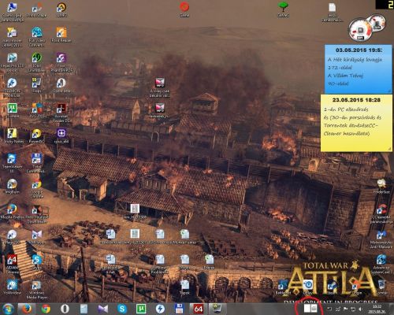Image resolution: width=394 pixels, height=315 pixels.
Task: Select the blue sticky note dated 03.05.2015
Action: pos(359,69)
